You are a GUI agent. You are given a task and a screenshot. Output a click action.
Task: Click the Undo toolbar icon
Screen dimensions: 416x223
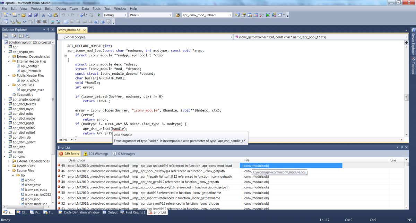[x=63, y=15]
